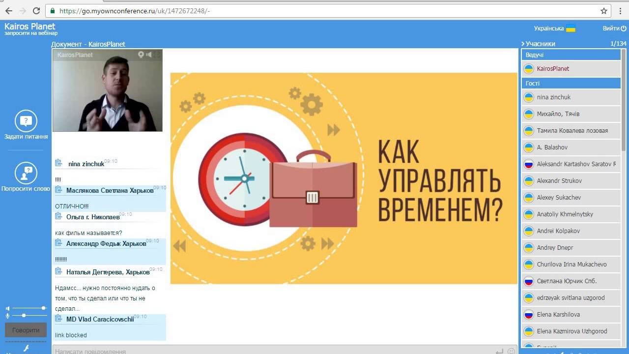Screen dimensions: 629x354
Task: Click the presenter webcam video thumbnail
Action: 108,90
